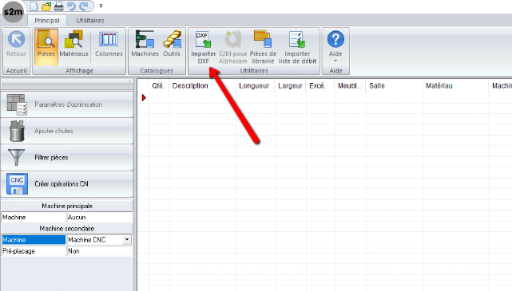The image size is (512, 291).
Task: Create a new document from quick access toolbar
Action: pos(34,6)
